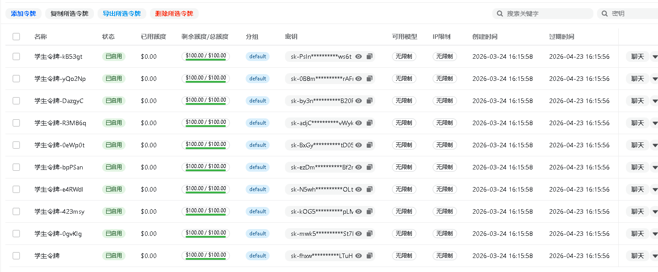Click the 密钥 search input field
This screenshot has height=272, width=658.
tap(632, 14)
